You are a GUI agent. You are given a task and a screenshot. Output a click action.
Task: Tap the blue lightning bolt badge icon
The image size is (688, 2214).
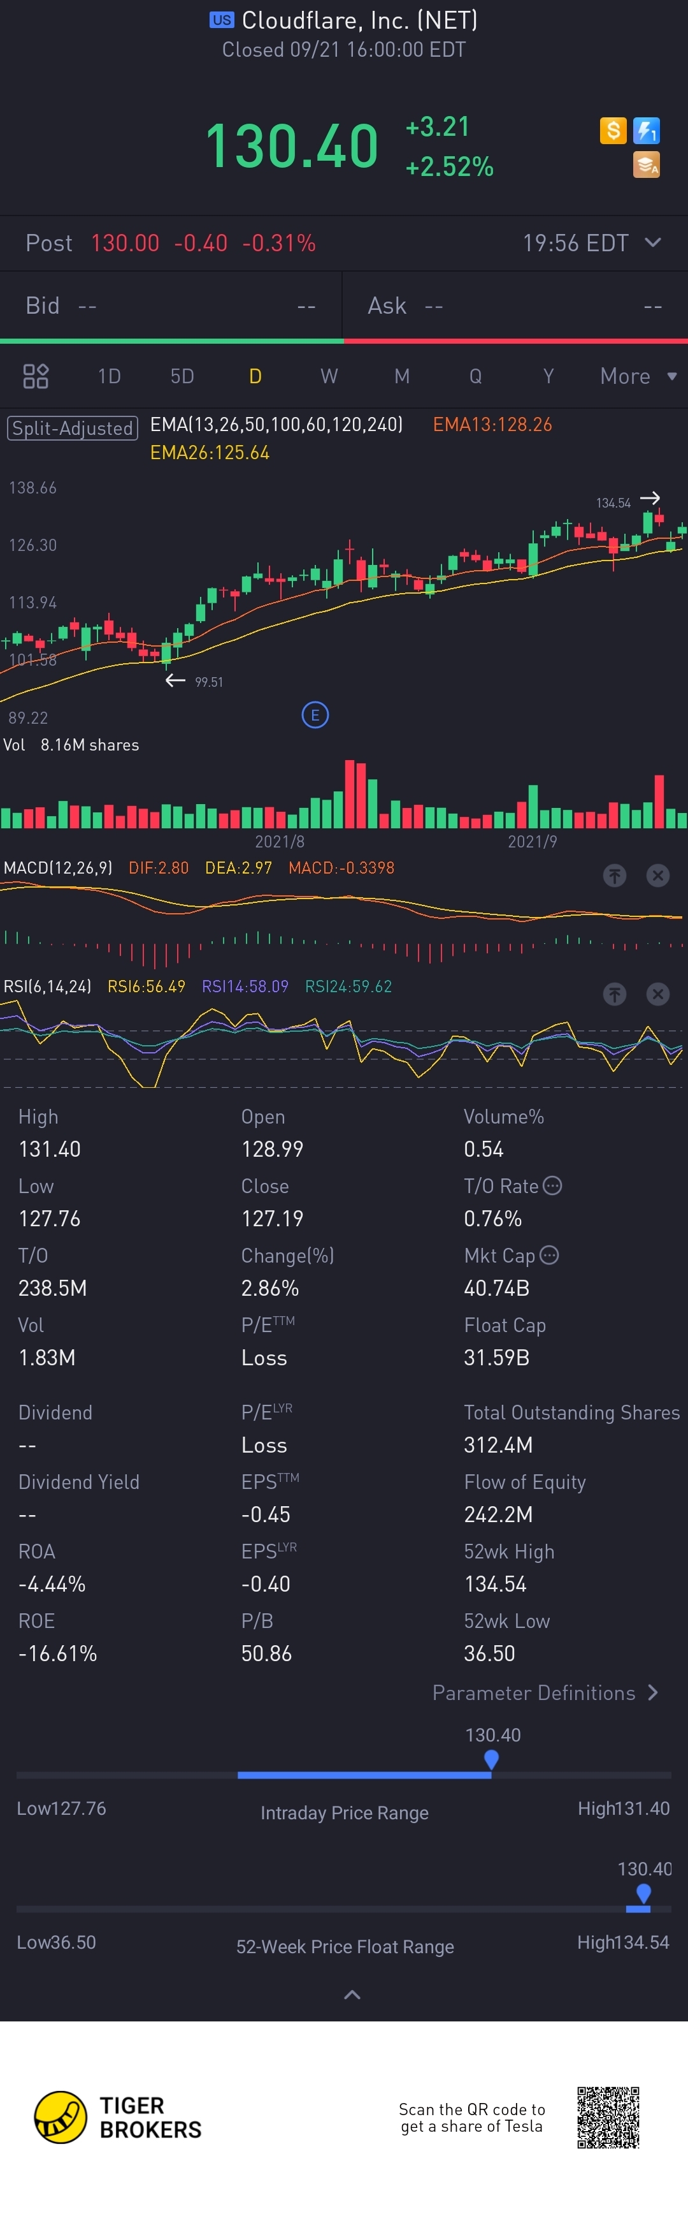(x=646, y=131)
